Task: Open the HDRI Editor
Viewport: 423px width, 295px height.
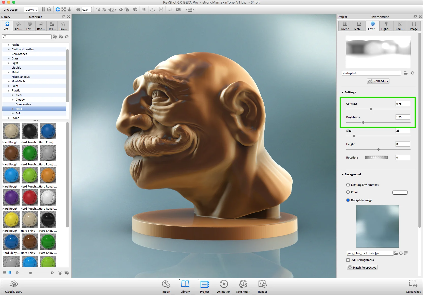Action: (x=378, y=81)
